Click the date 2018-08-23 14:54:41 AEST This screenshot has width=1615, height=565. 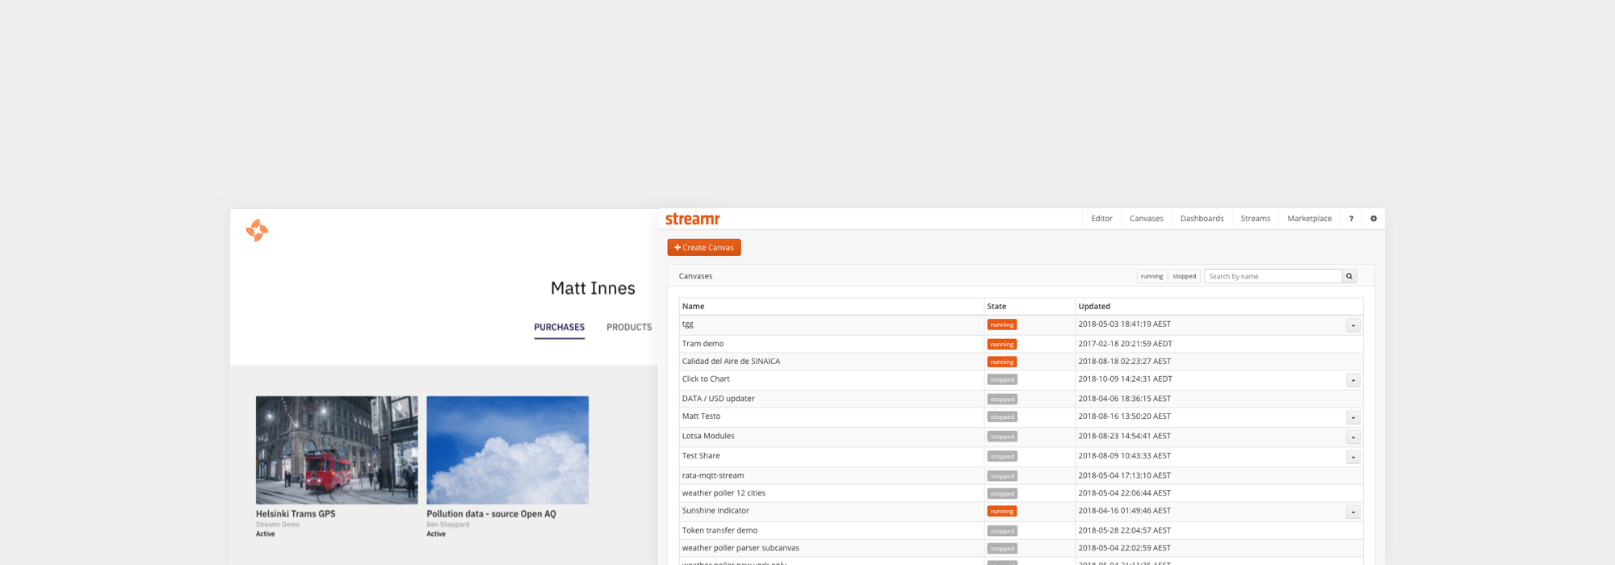click(x=1124, y=436)
